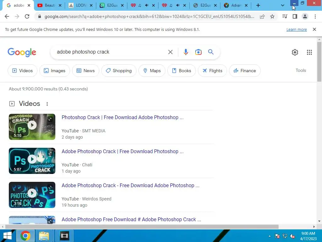322x242 pixels.
Task: Open video app icon on taskbar
Action: (64, 236)
